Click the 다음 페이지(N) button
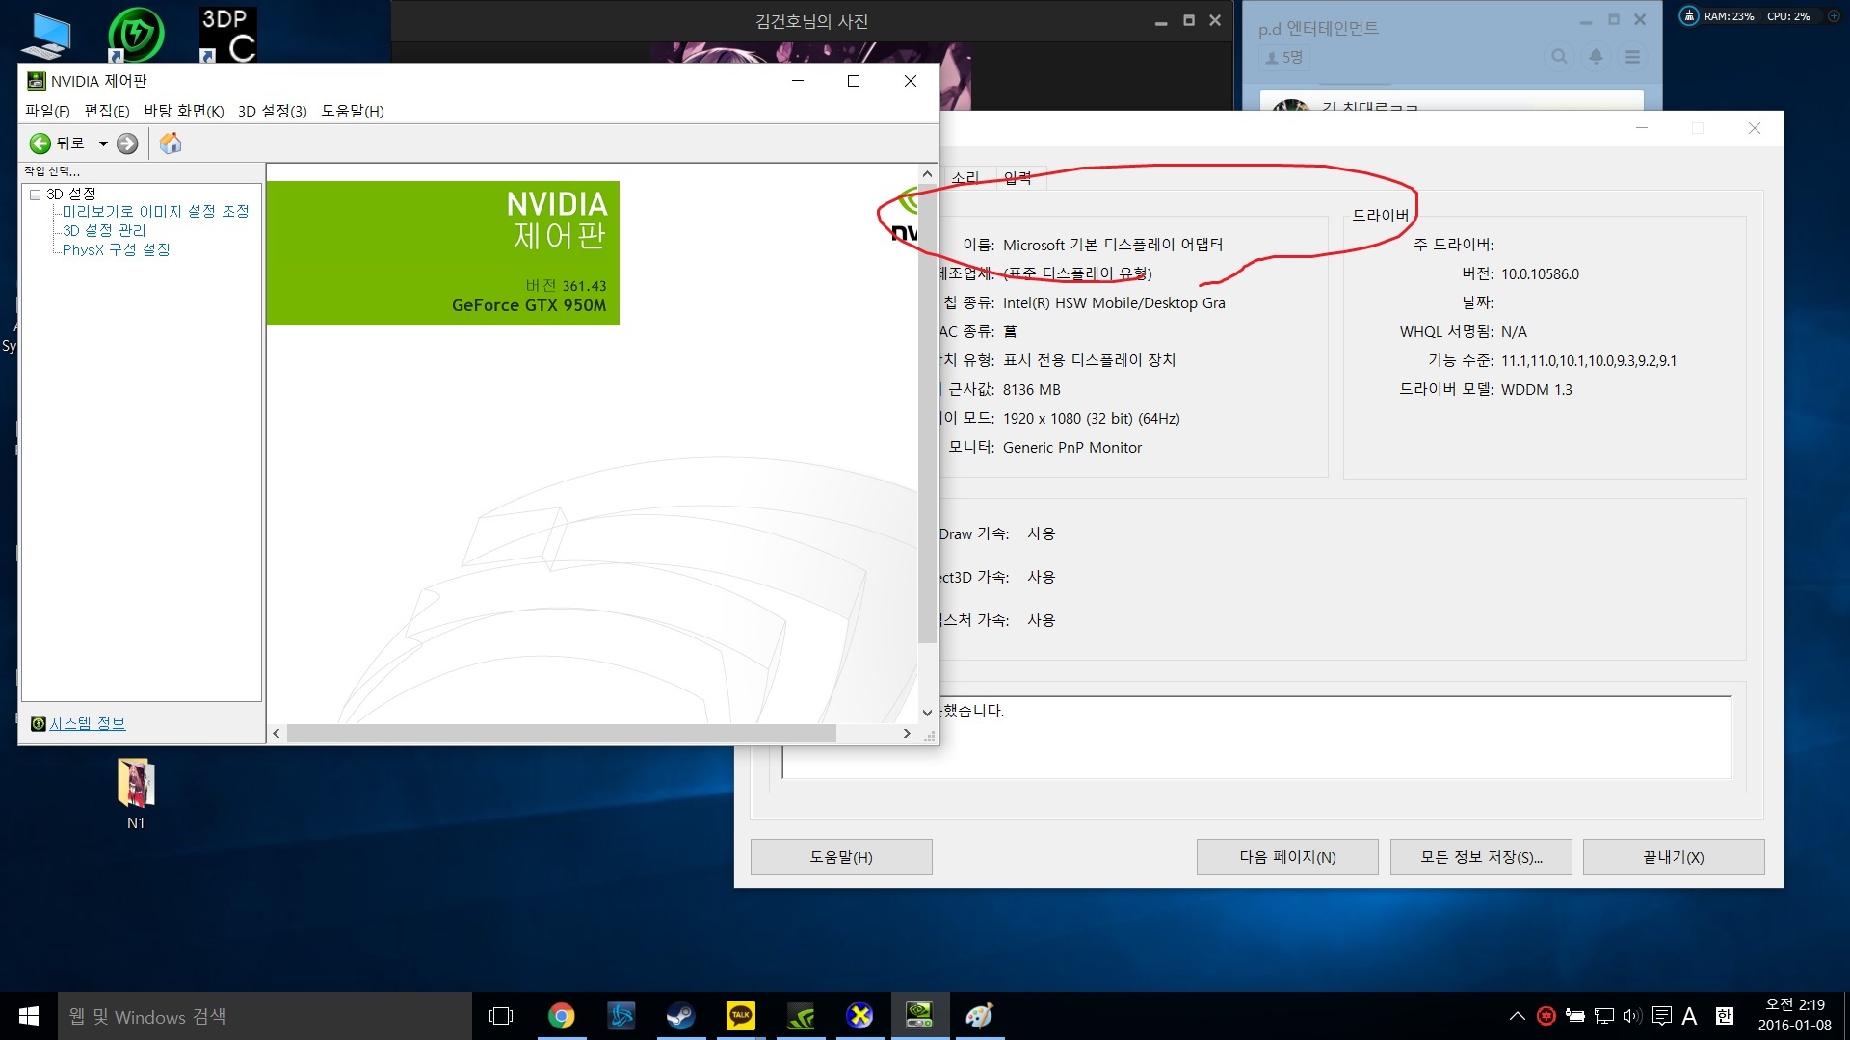The image size is (1850, 1040). coord(1287,857)
